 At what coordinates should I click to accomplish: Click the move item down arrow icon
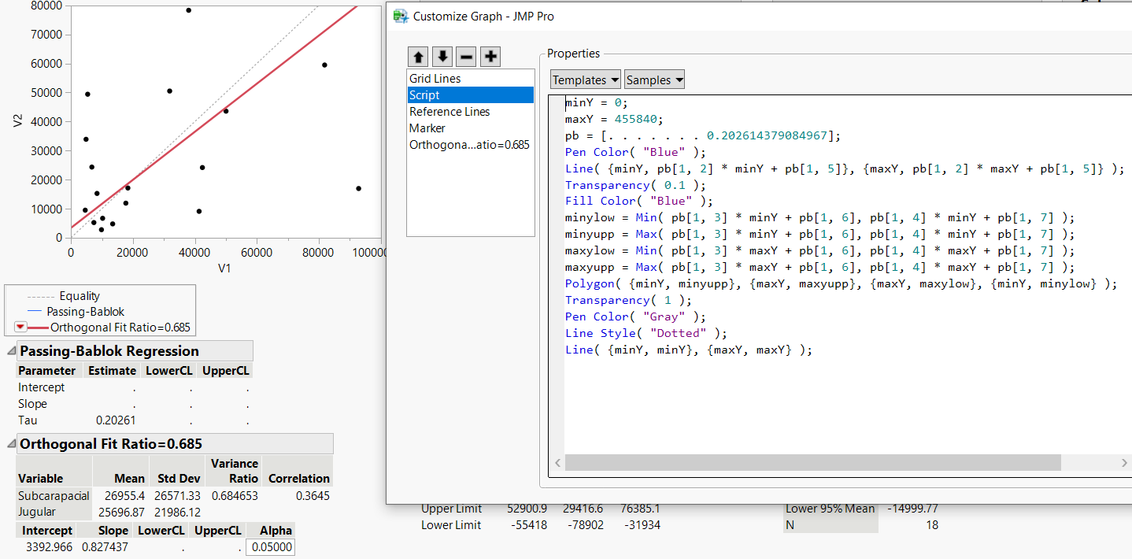pyautogui.click(x=442, y=56)
